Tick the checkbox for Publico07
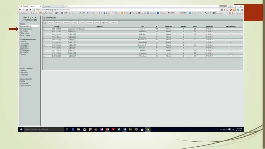 44,40
